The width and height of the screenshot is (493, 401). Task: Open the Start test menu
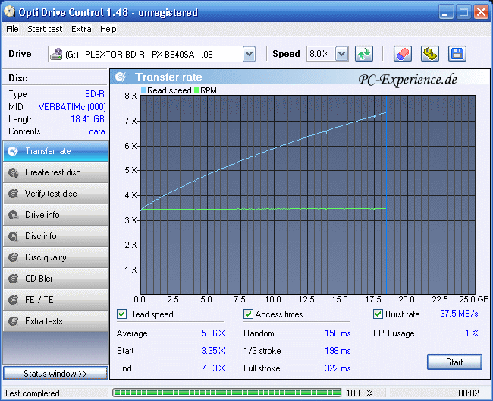[x=45, y=29]
